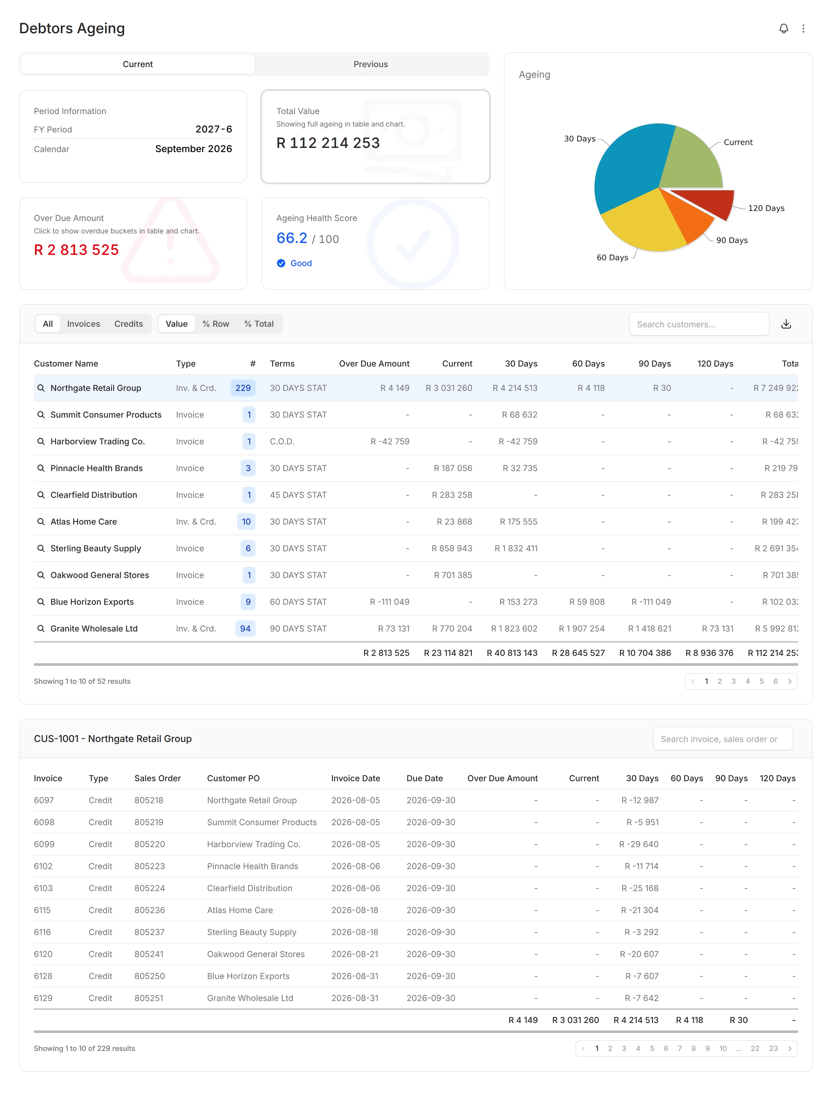Click magnifier icon beside Granite Wholesale Ltd
832x1105 pixels.
click(x=41, y=629)
